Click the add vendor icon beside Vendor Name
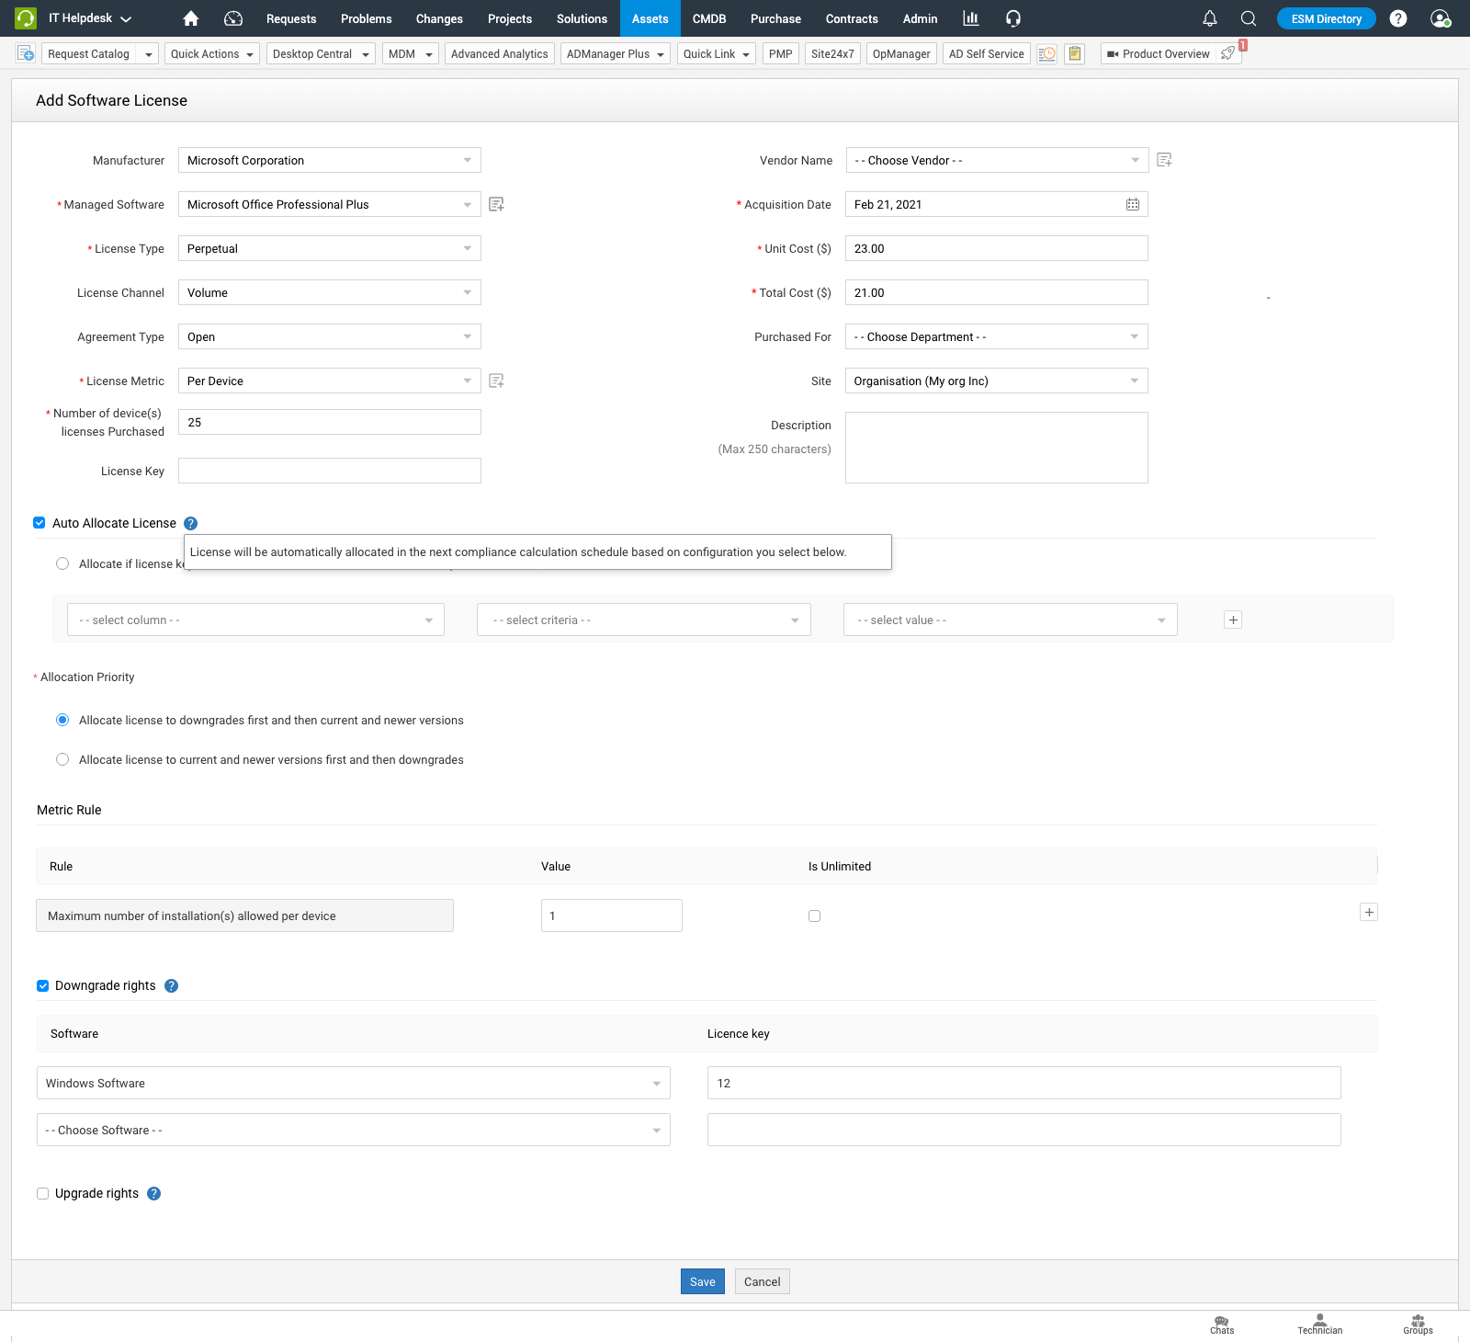 pos(1164,160)
